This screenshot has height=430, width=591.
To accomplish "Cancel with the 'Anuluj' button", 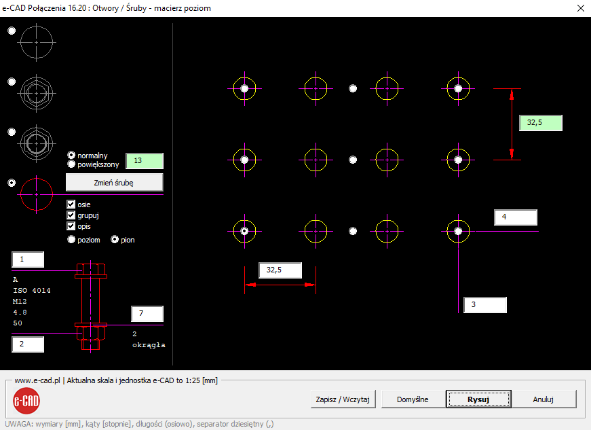I will 543,399.
